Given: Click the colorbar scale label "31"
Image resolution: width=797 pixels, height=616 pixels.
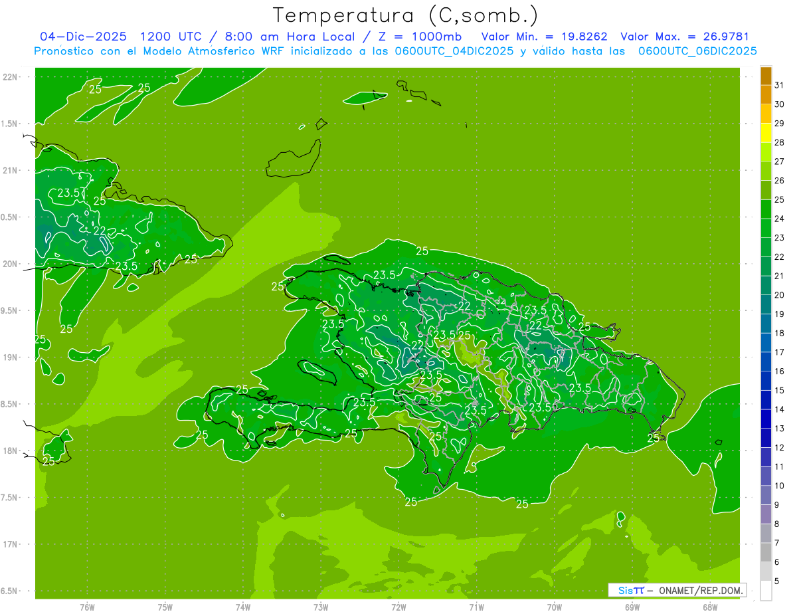Looking at the screenshot, I should pos(779,85).
